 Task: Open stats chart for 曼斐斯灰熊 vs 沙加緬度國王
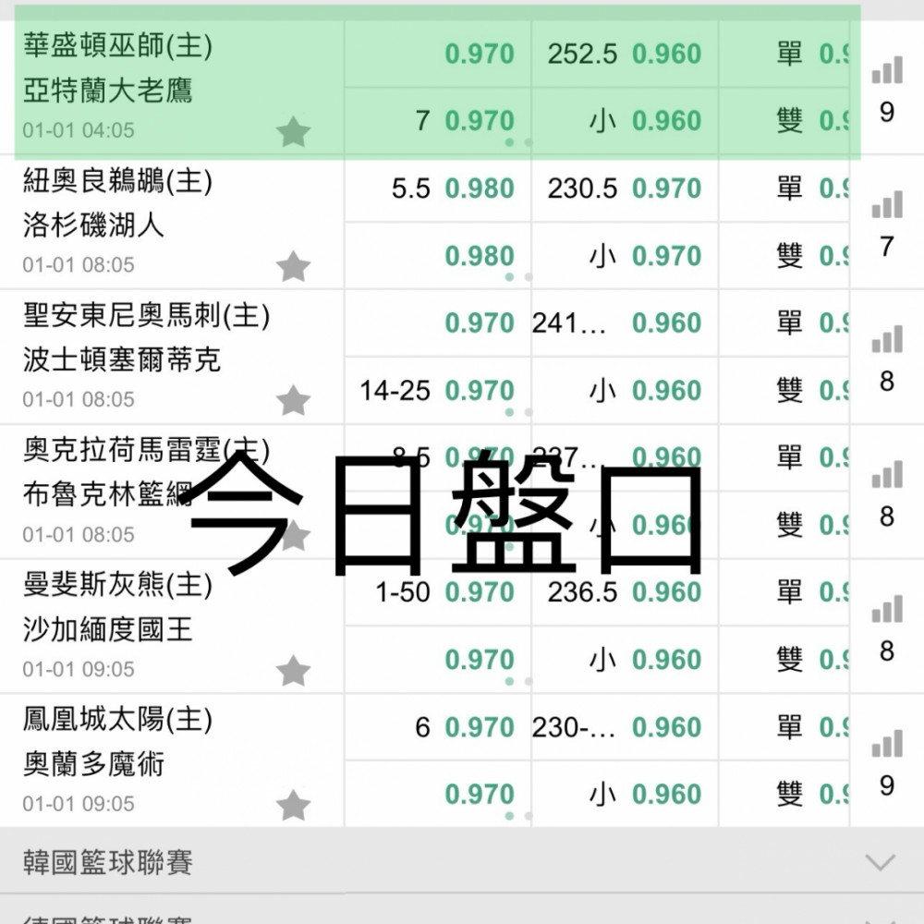887,609
